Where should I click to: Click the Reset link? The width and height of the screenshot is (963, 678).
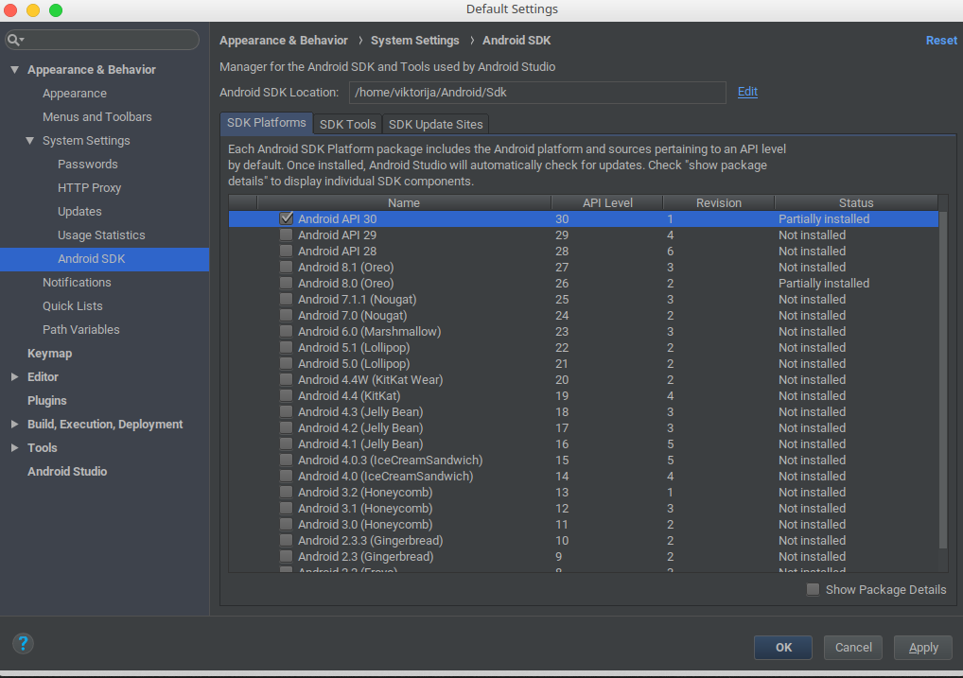[x=941, y=41]
